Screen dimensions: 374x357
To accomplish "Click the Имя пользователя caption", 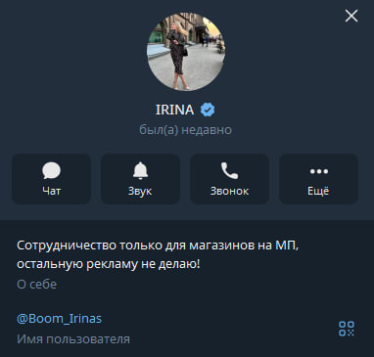I will (x=73, y=339).
